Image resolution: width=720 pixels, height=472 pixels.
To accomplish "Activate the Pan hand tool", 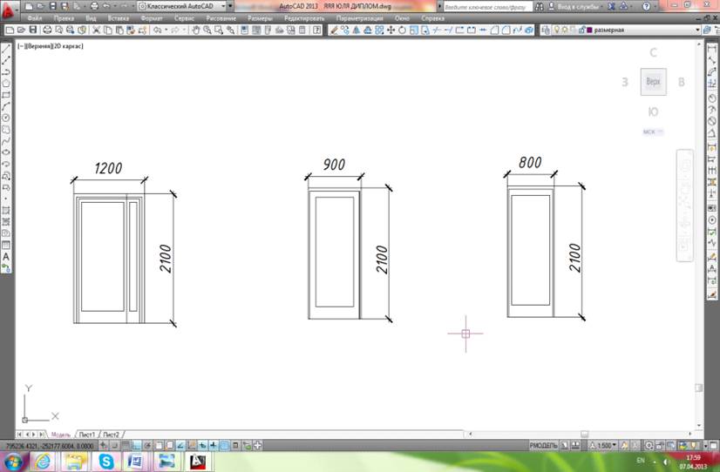I will tap(195, 30).
